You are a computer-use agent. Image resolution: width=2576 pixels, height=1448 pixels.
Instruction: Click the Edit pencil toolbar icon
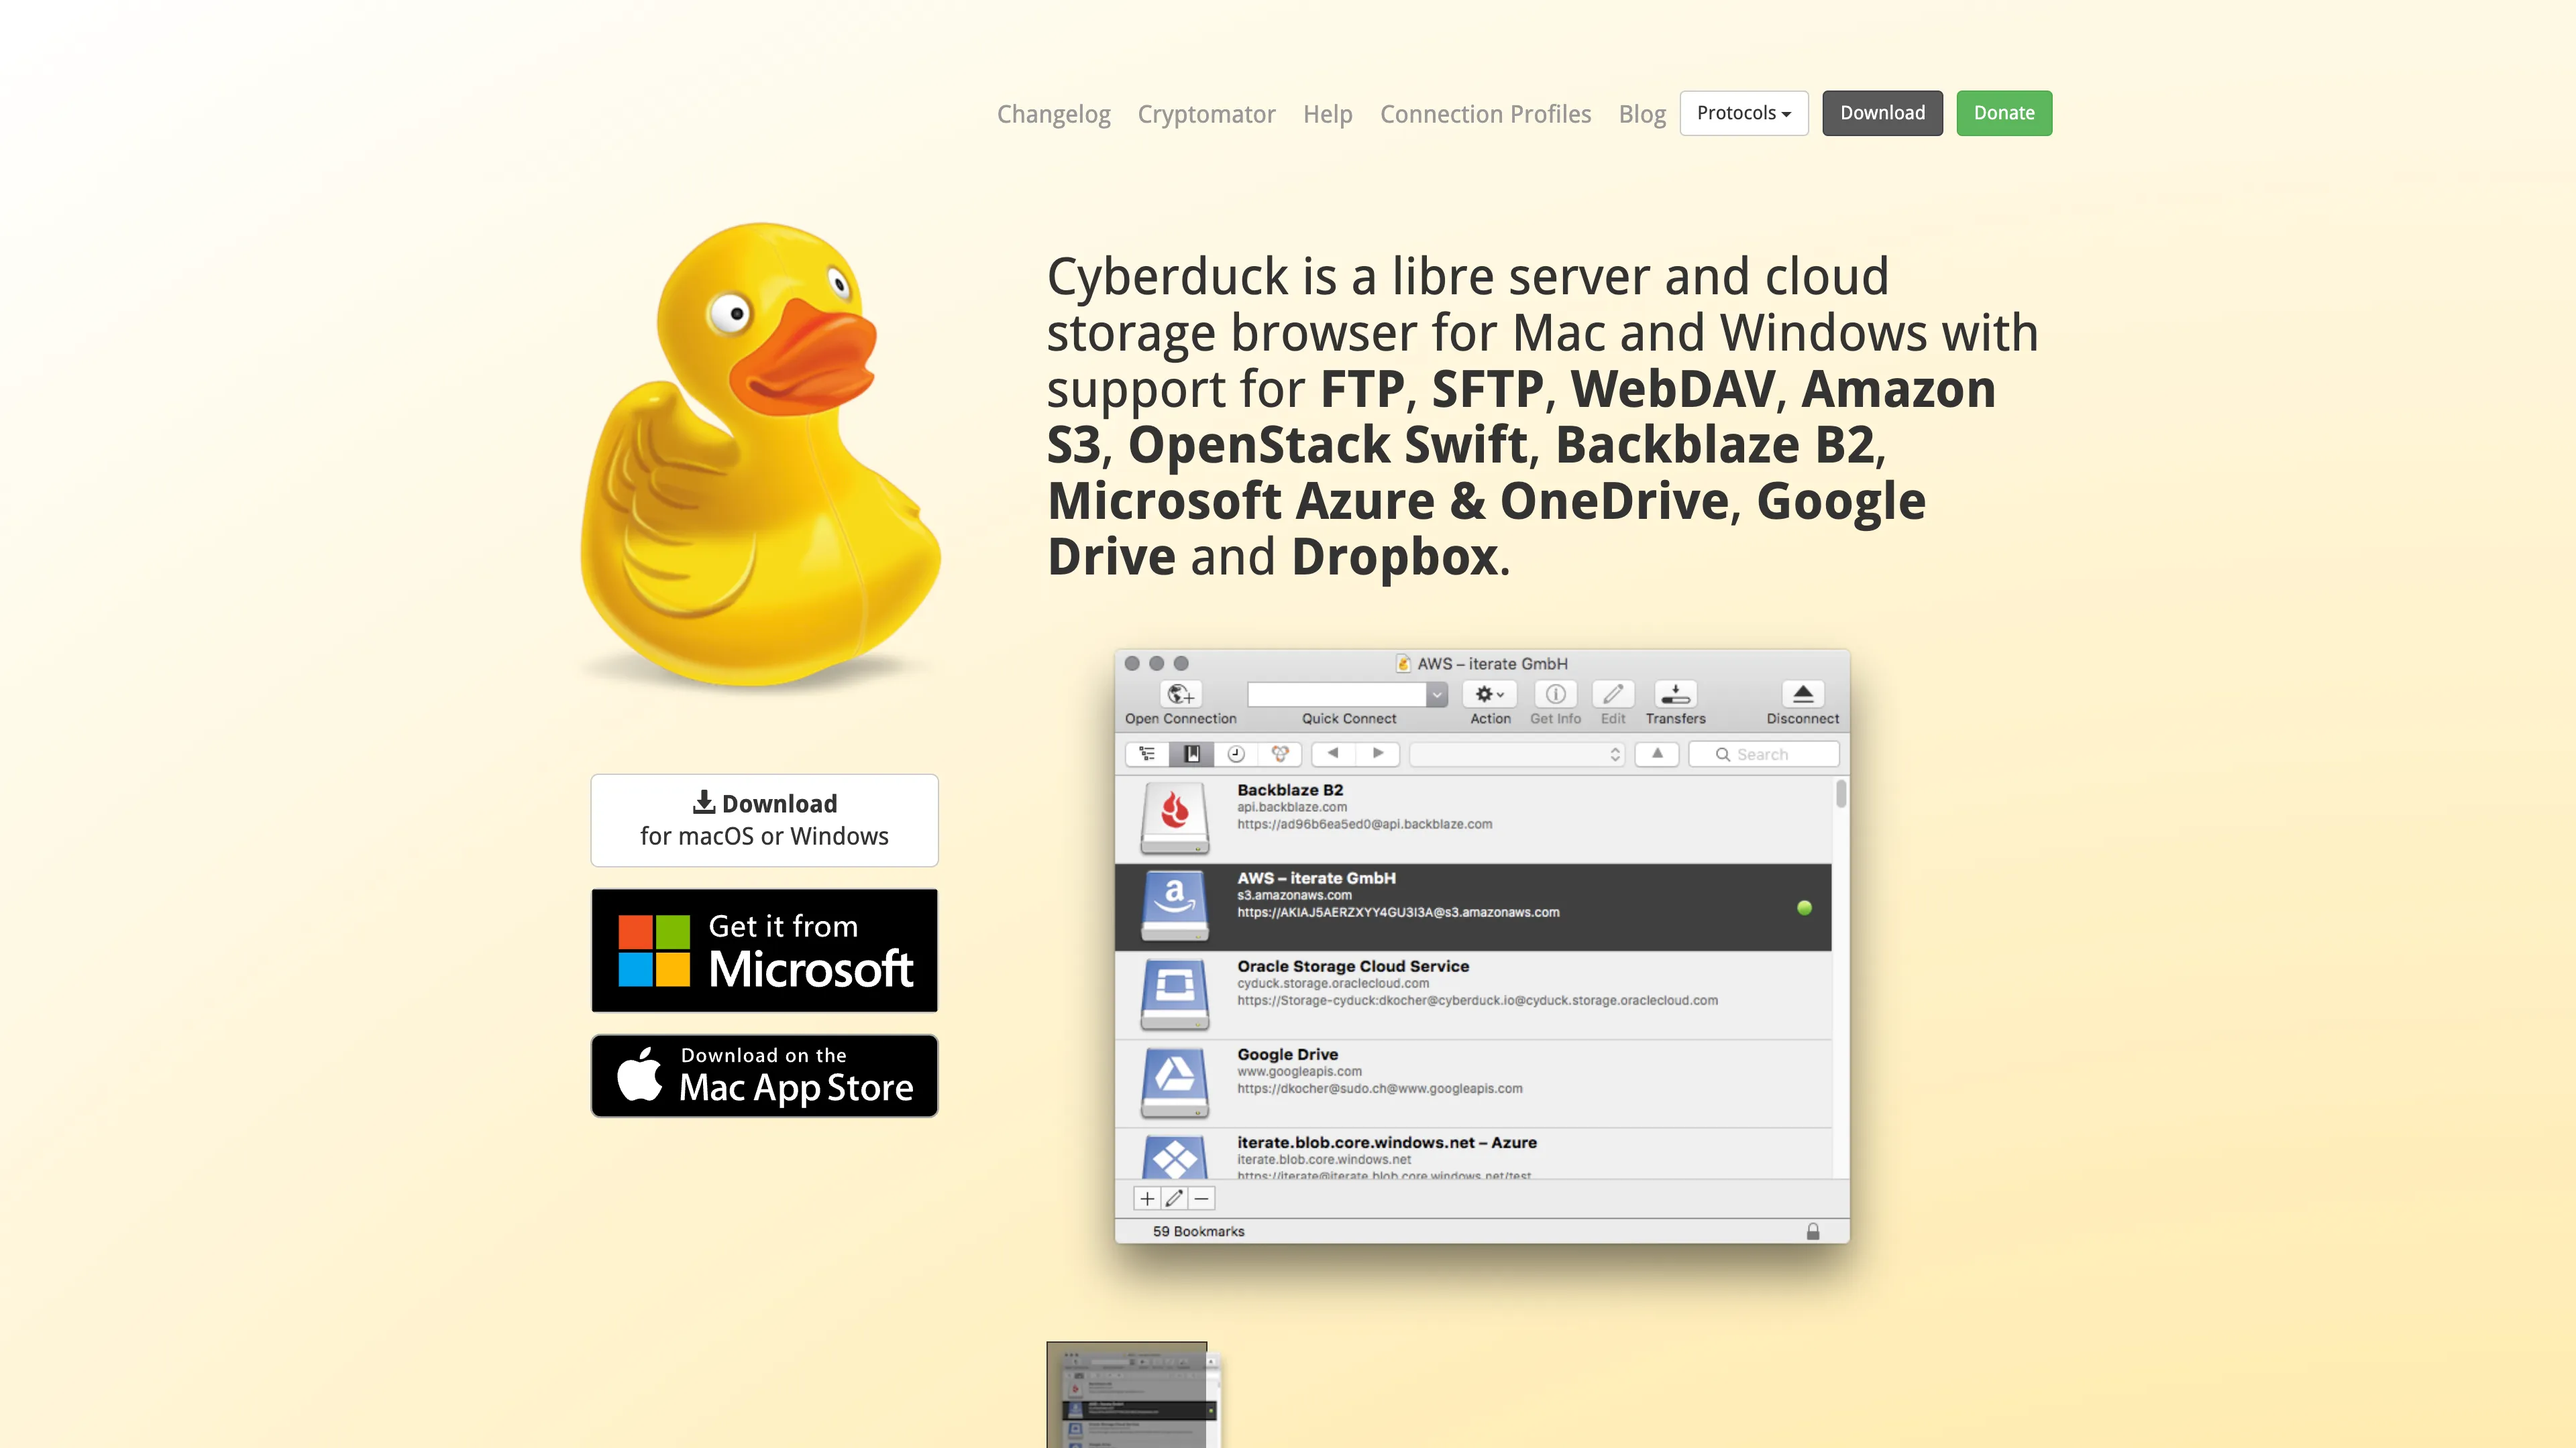coord(1613,694)
